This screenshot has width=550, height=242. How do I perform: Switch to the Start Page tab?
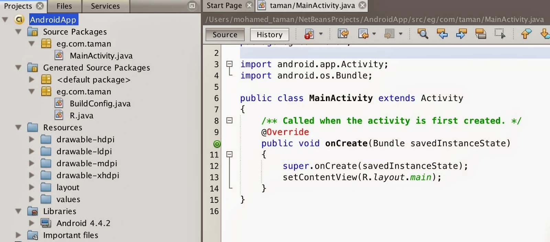click(x=224, y=5)
